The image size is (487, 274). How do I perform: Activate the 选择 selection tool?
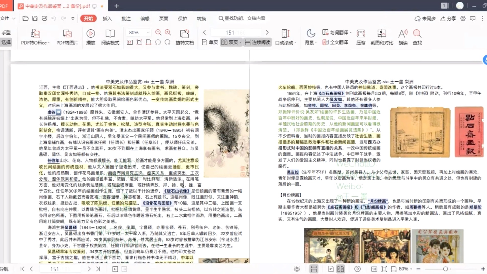(x=6, y=42)
